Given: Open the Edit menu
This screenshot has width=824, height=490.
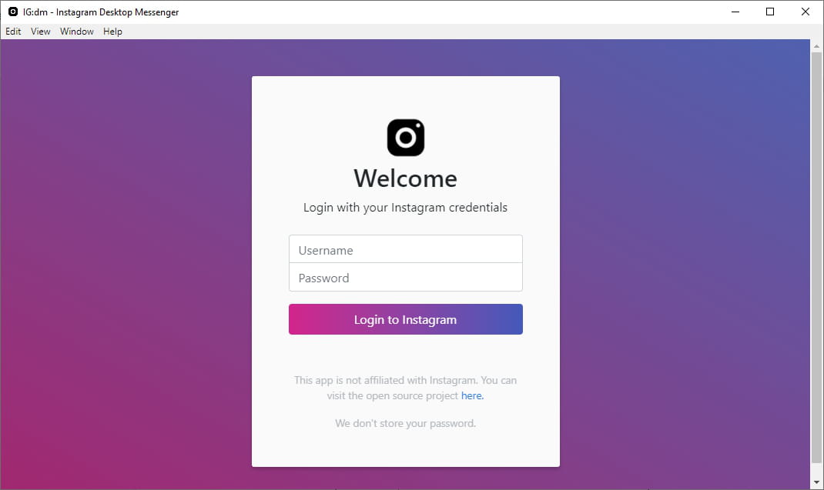Looking at the screenshot, I should click(x=13, y=32).
